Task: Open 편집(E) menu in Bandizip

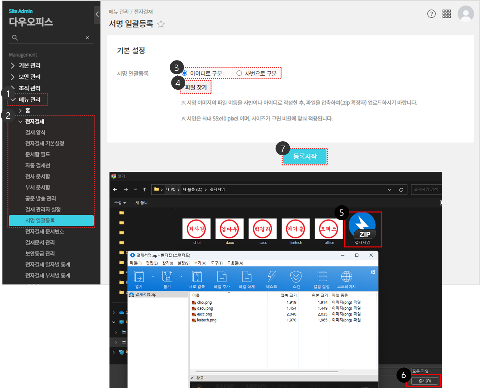Action: (152, 263)
